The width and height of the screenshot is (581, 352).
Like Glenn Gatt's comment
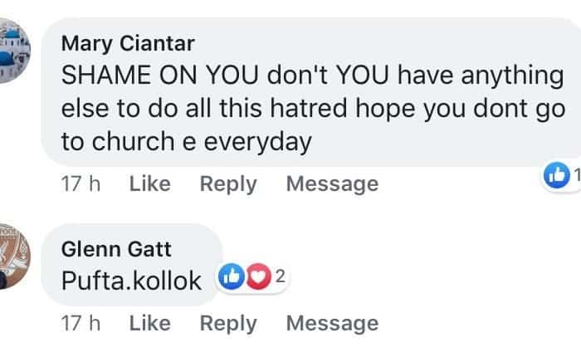150,323
